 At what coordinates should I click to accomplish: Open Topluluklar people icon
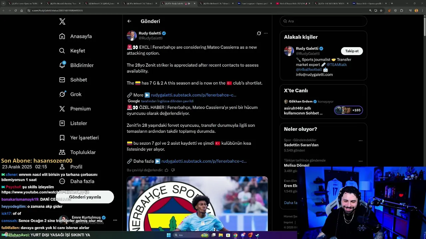click(x=62, y=152)
